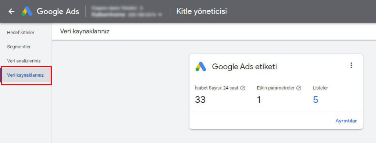
Task: Open the three-dot menu on the tag card
Action: [351, 65]
